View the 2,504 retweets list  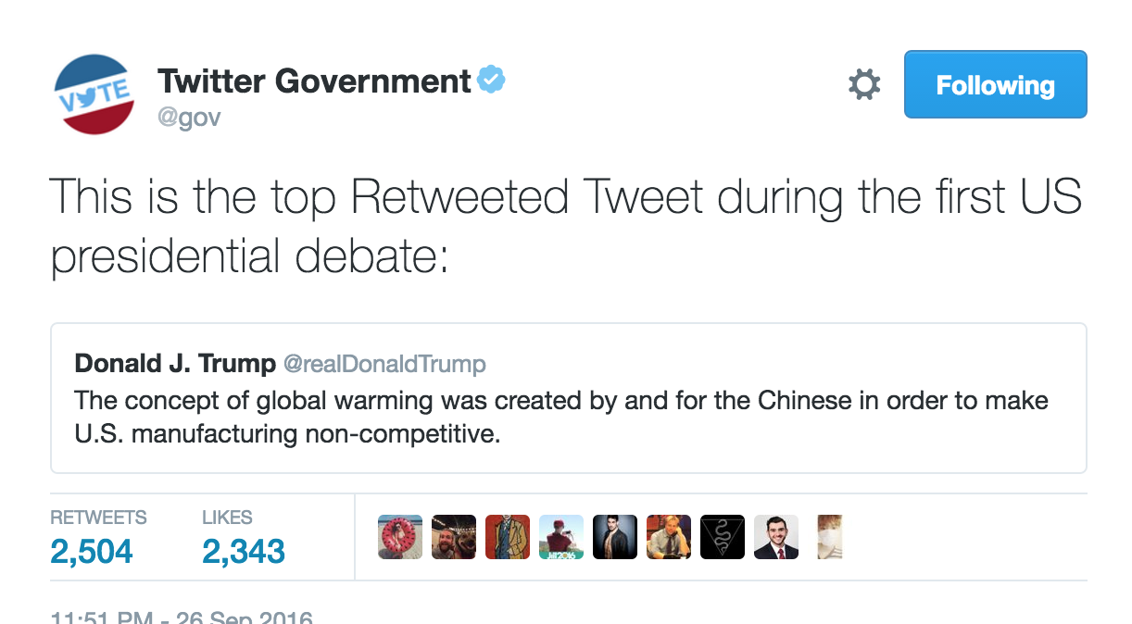(92, 552)
